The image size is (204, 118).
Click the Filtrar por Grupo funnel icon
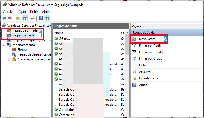coord(134,58)
